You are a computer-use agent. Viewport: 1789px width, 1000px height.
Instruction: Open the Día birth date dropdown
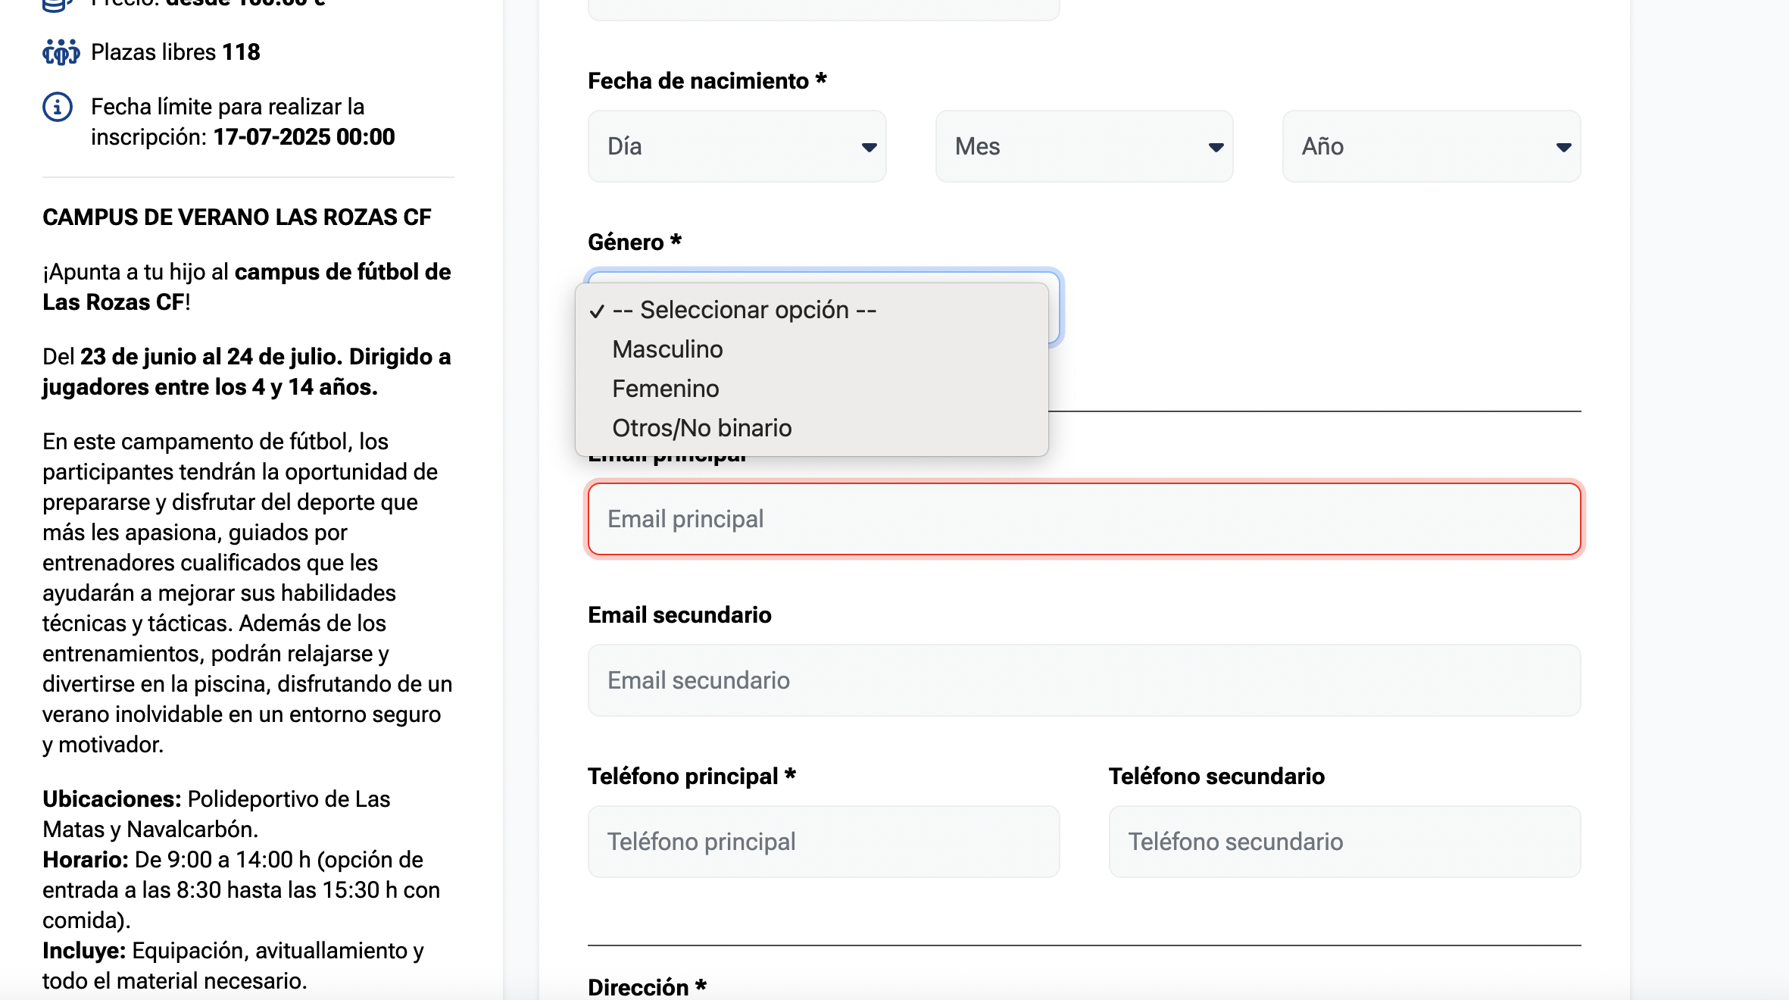[736, 146]
